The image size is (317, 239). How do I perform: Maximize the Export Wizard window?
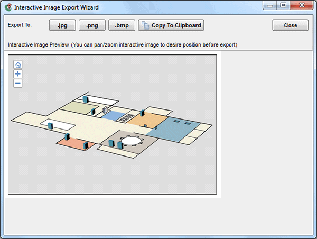283,5
